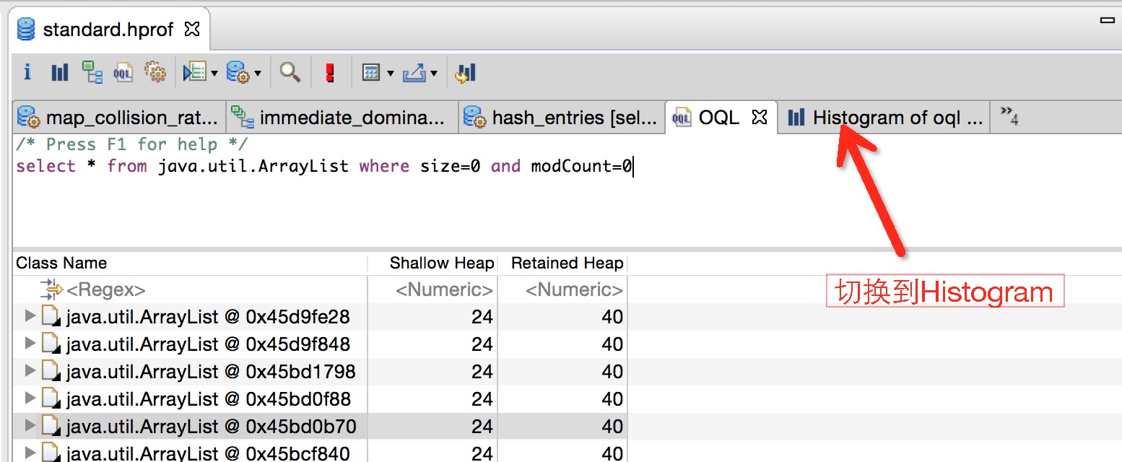1122x462 pixels.
Task: Open the Export dropdown arrow
Action: point(434,74)
